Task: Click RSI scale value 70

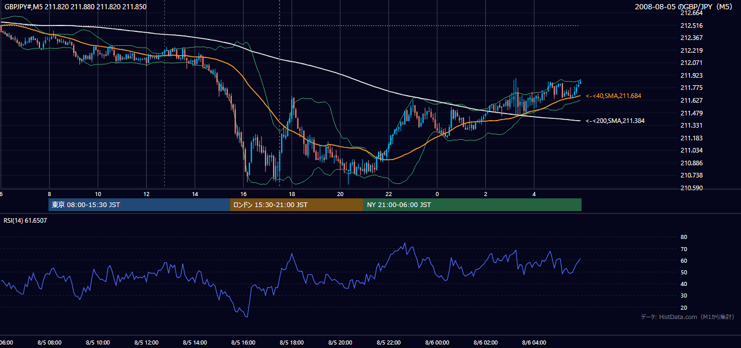Action: [684, 249]
